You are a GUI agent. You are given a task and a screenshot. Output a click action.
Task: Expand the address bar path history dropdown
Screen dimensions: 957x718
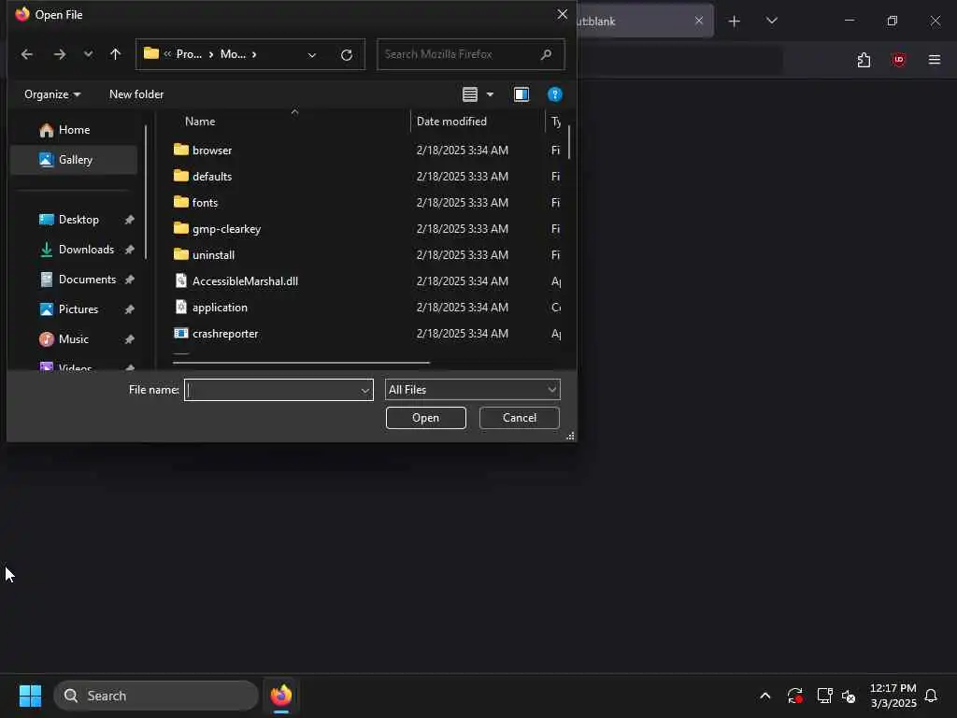312,55
